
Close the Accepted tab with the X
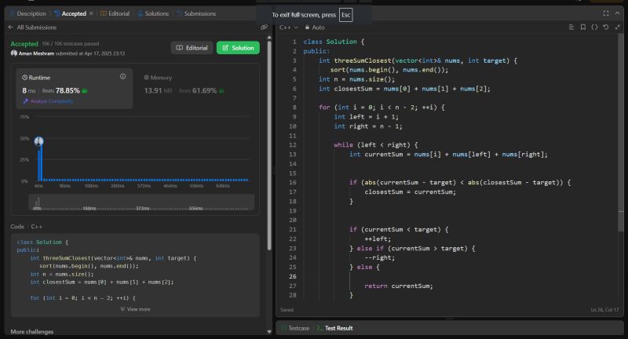[x=91, y=13]
